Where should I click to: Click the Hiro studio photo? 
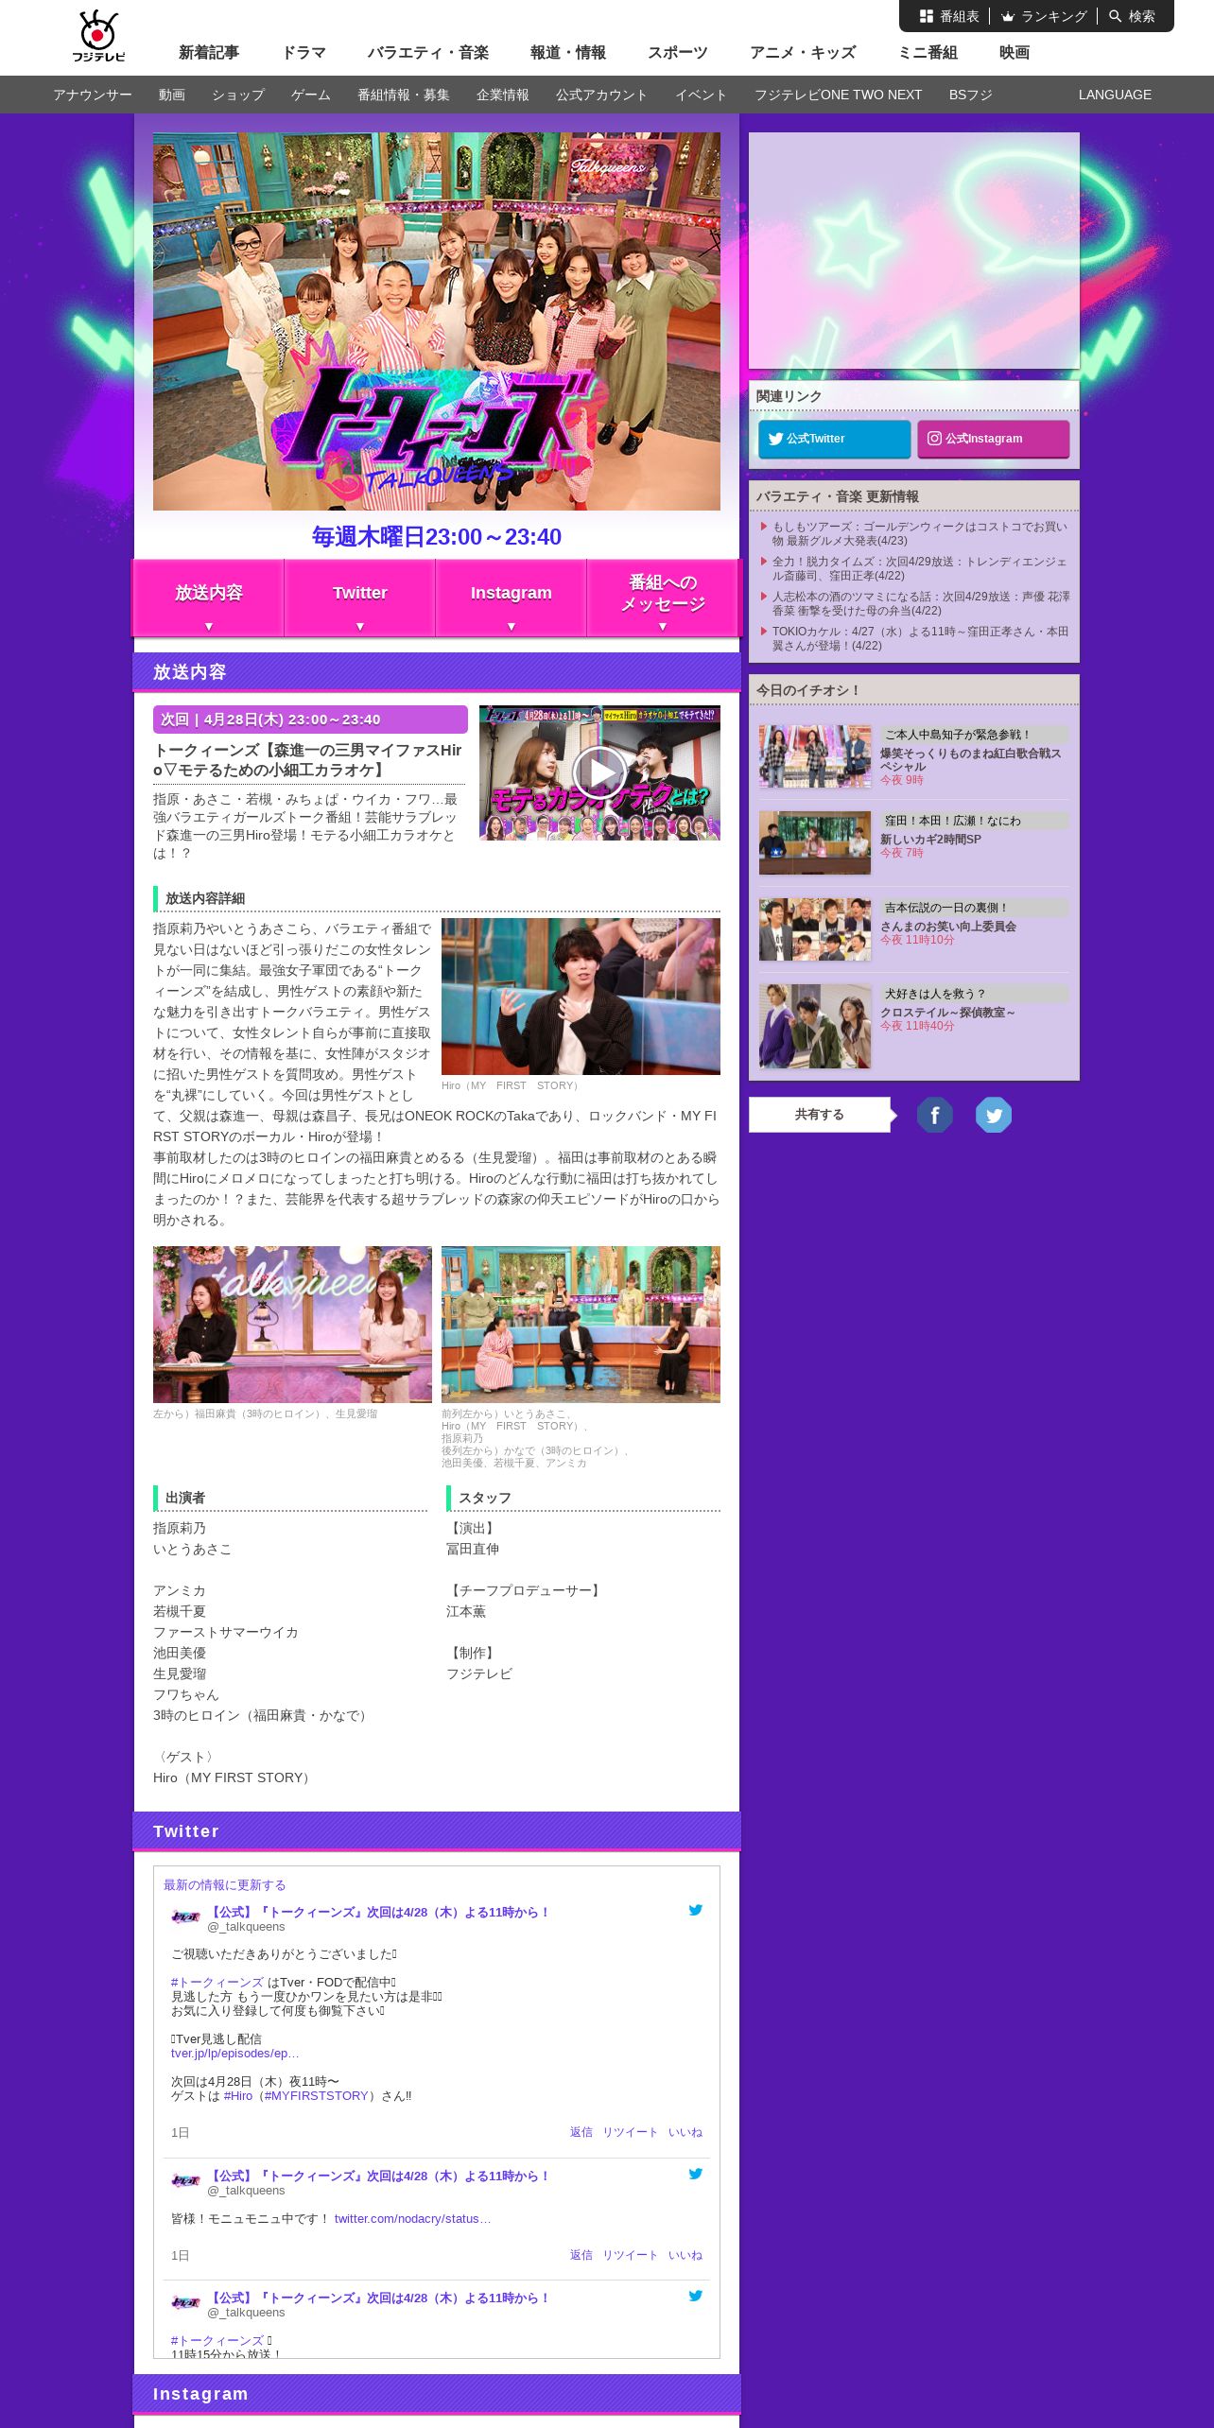pyautogui.click(x=581, y=997)
